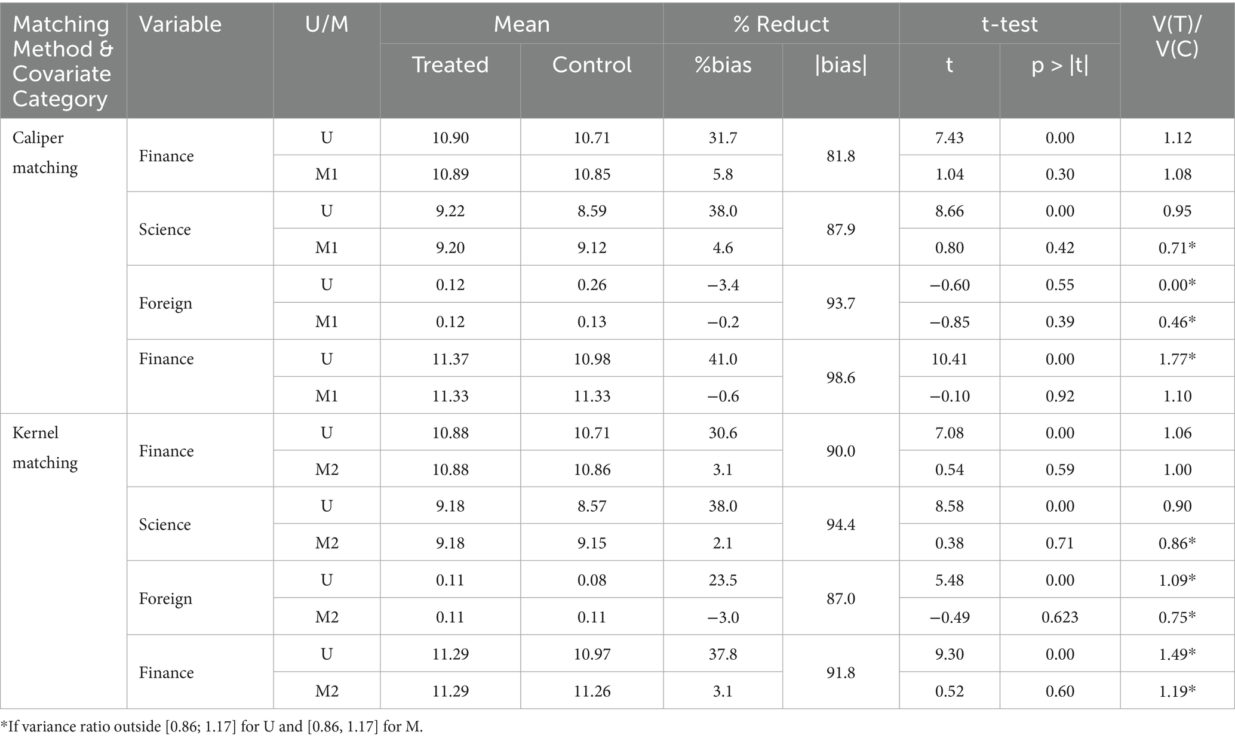
Task: Select the variance ratio cell 1.77*
Action: click(x=1176, y=359)
